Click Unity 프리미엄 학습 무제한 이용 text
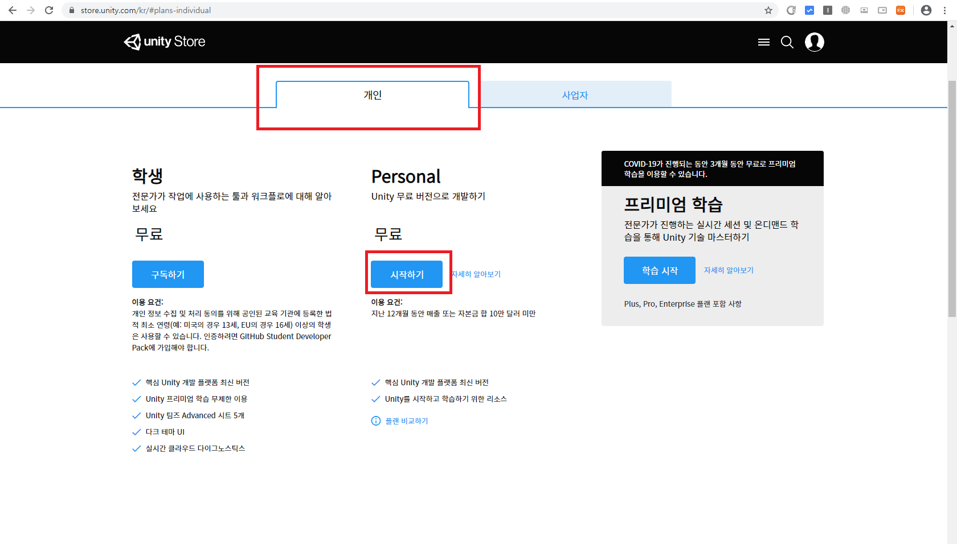 coord(197,399)
